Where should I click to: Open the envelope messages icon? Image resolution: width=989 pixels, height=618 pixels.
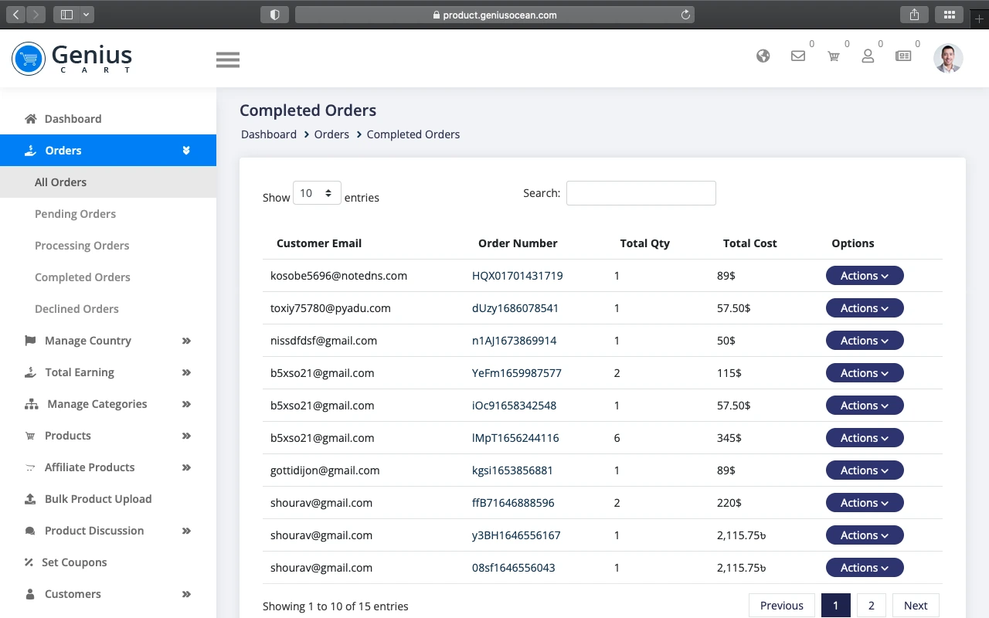point(797,56)
